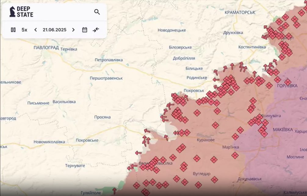The width and height of the screenshot is (307, 196).
Task: Click the Покровськ city label
Action: [x=194, y=91]
